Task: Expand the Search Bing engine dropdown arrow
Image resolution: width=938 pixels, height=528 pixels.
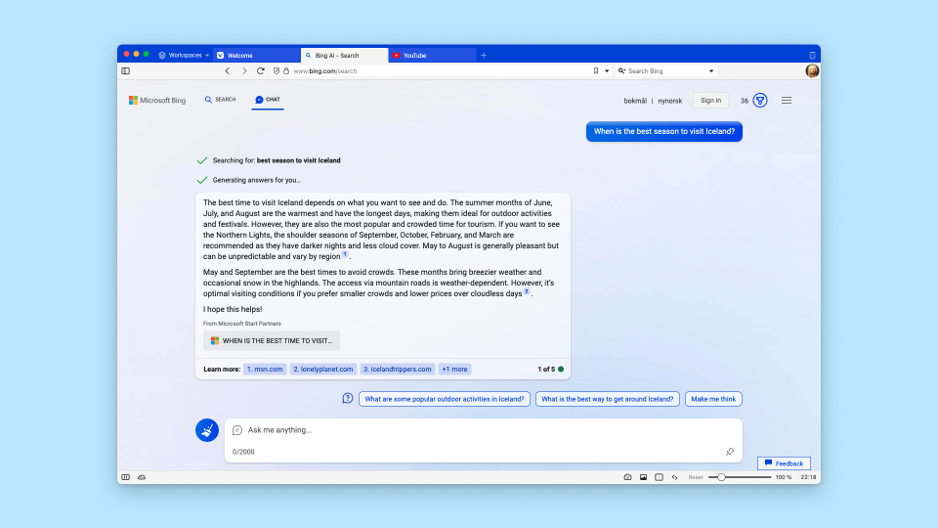Action: (x=711, y=70)
